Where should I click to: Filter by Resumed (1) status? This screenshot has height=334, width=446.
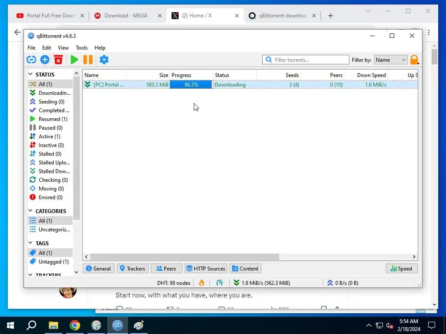(51, 119)
